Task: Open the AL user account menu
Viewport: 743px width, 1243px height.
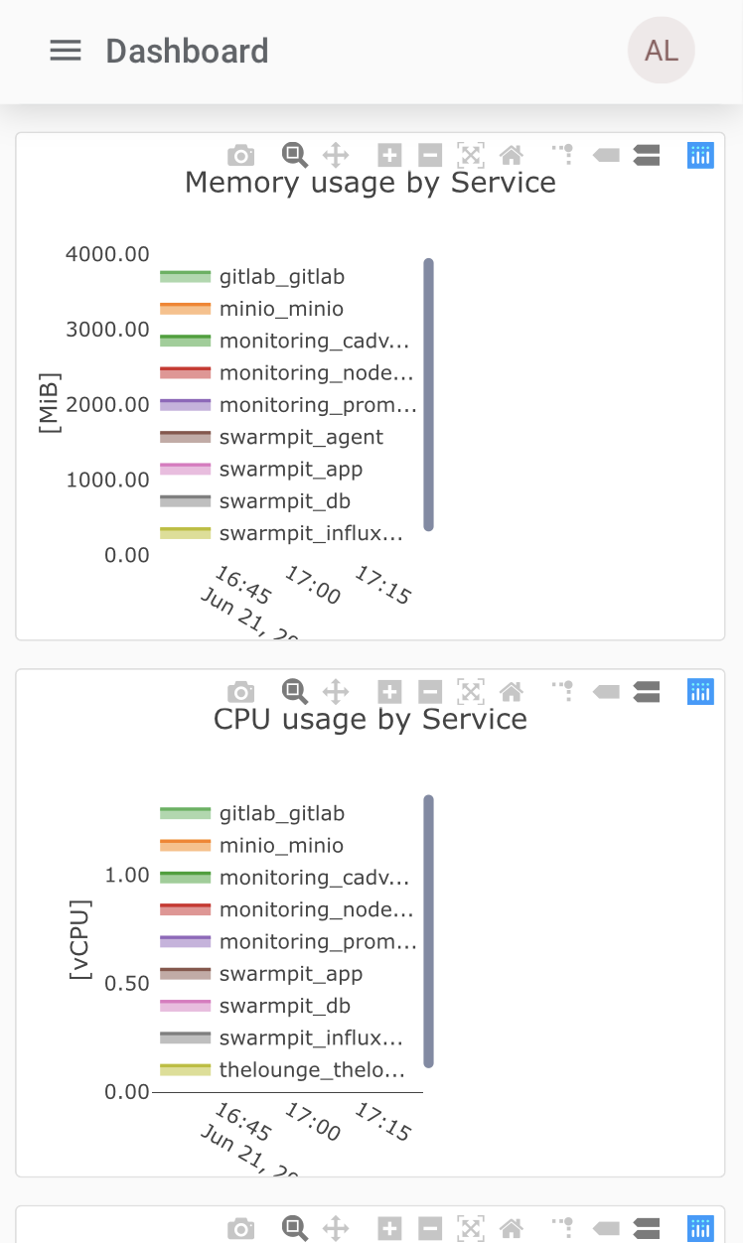Action: click(x=662, y=51)
